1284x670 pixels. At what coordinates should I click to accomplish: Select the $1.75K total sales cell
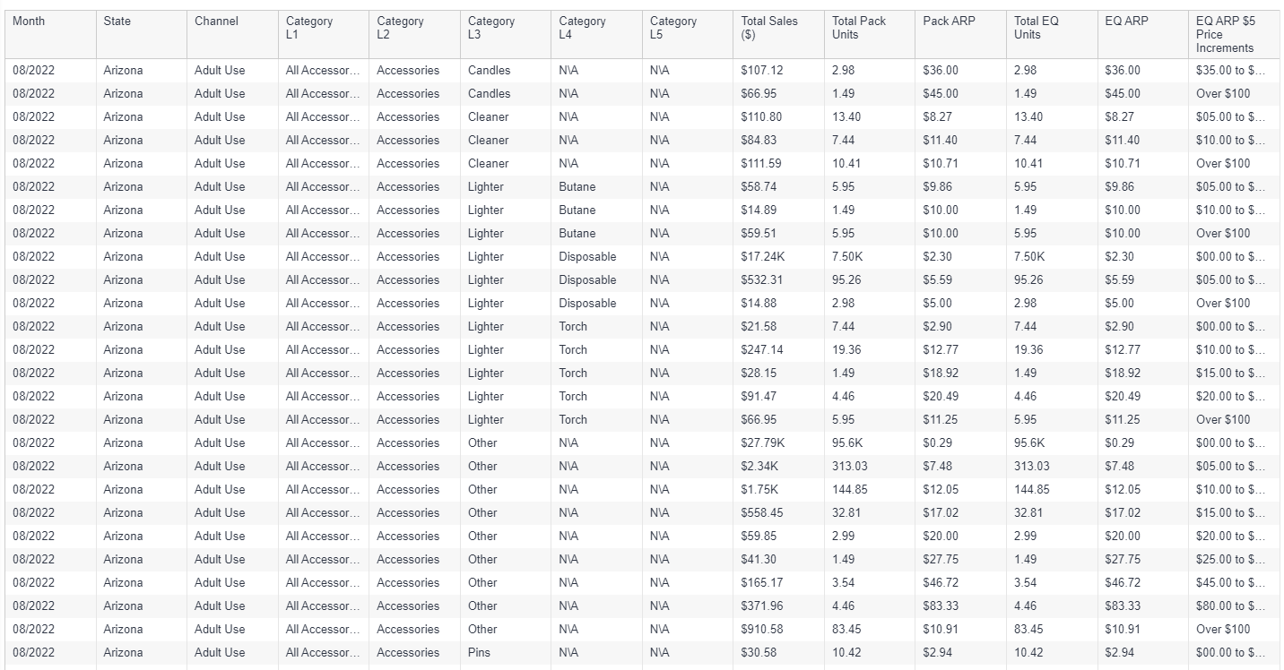tap(759, 489)
